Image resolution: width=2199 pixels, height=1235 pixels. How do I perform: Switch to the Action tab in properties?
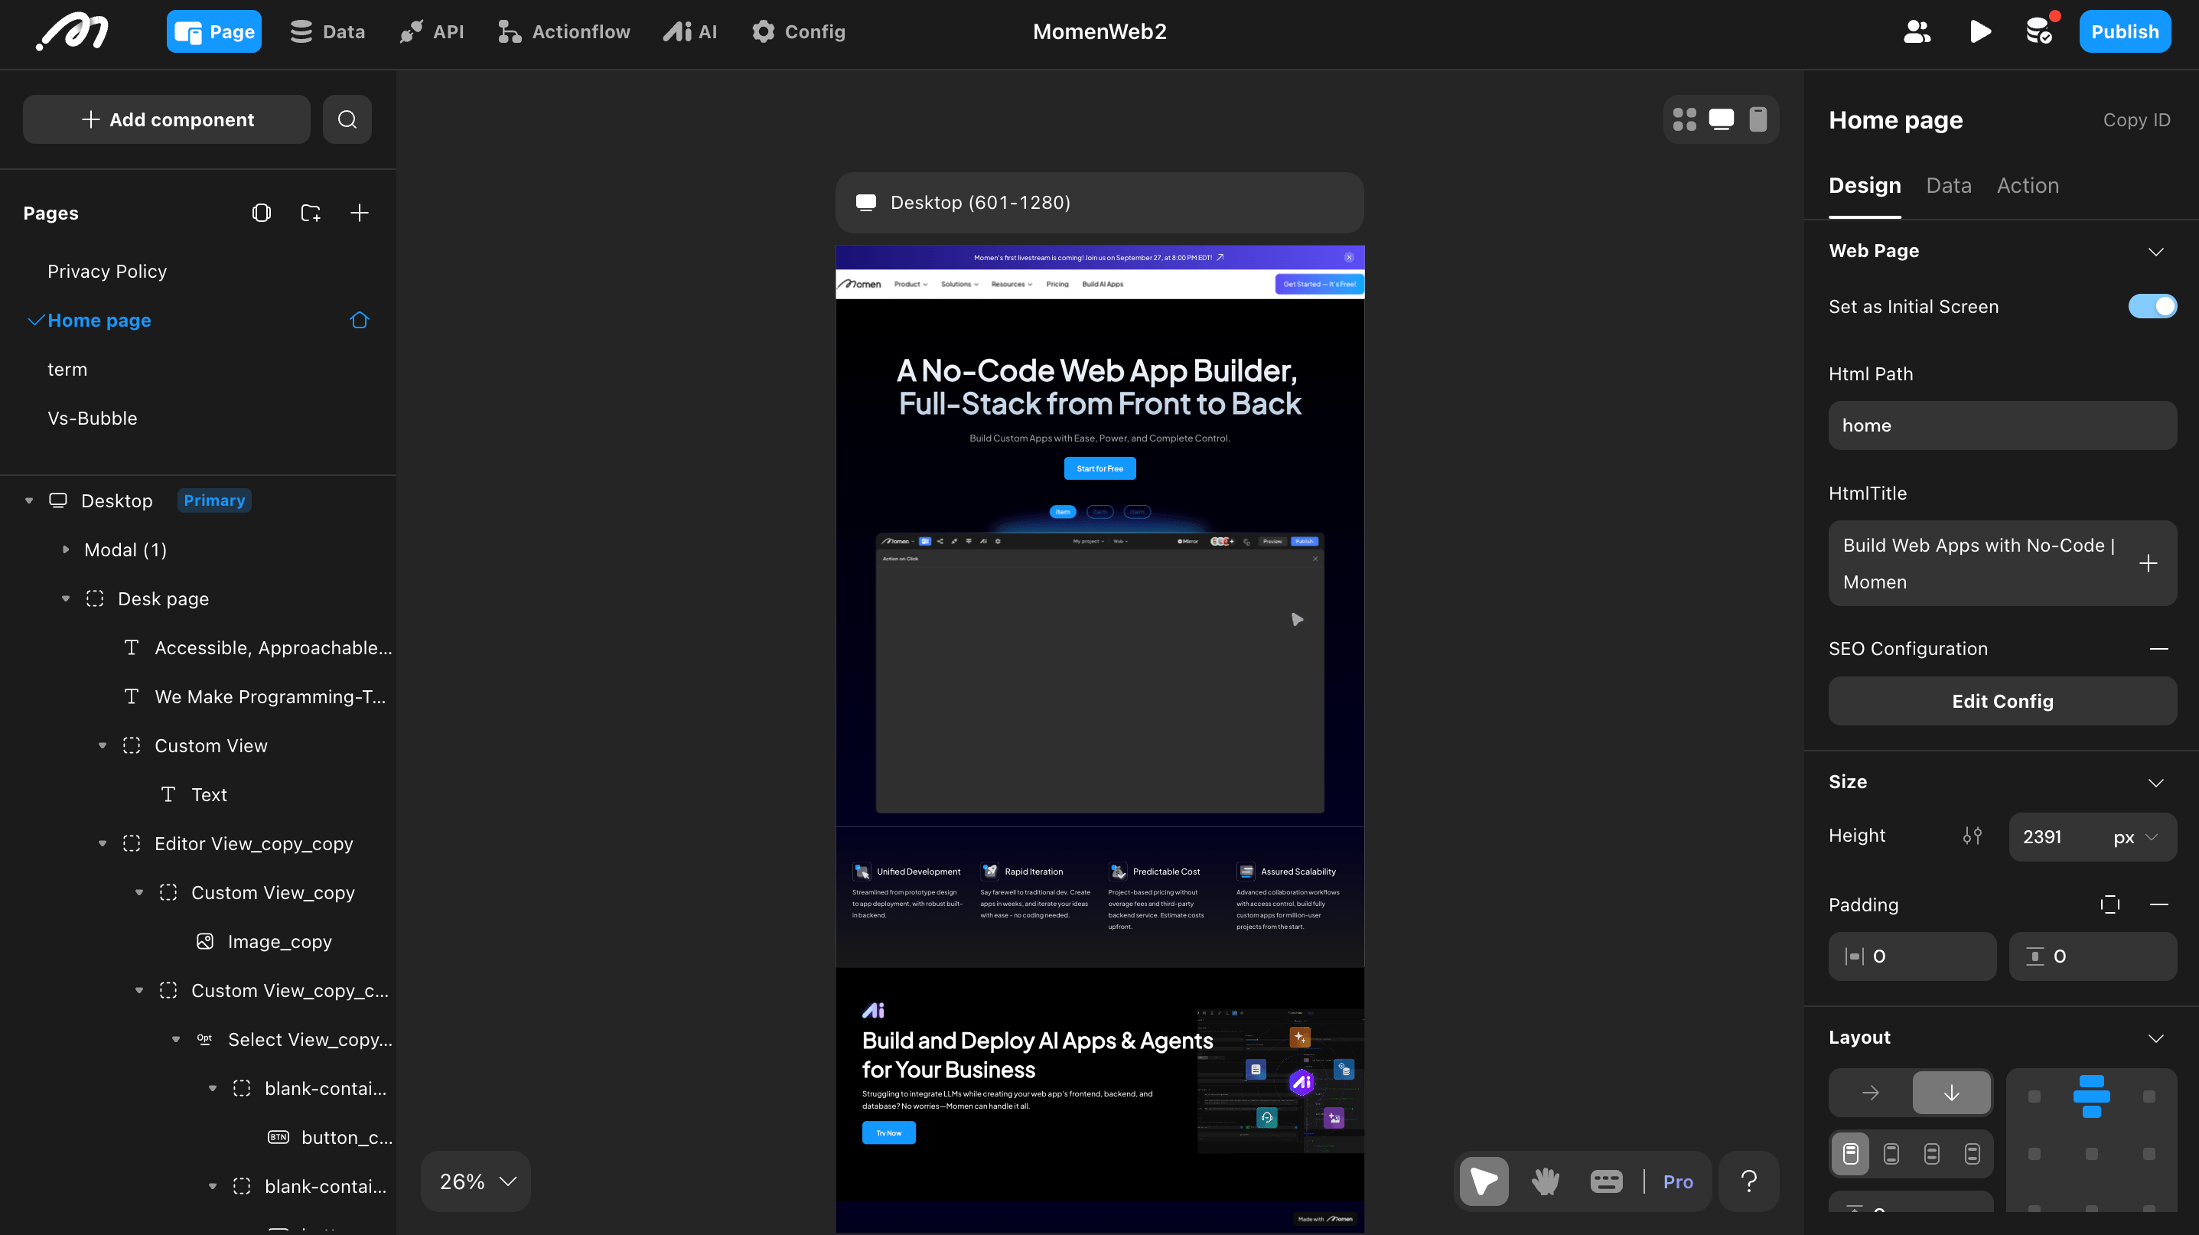2028,186
